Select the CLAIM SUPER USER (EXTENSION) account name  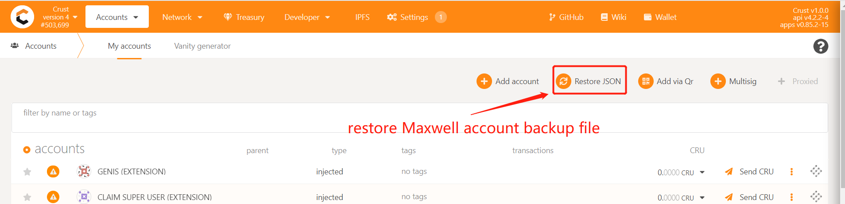pos(155,197)
